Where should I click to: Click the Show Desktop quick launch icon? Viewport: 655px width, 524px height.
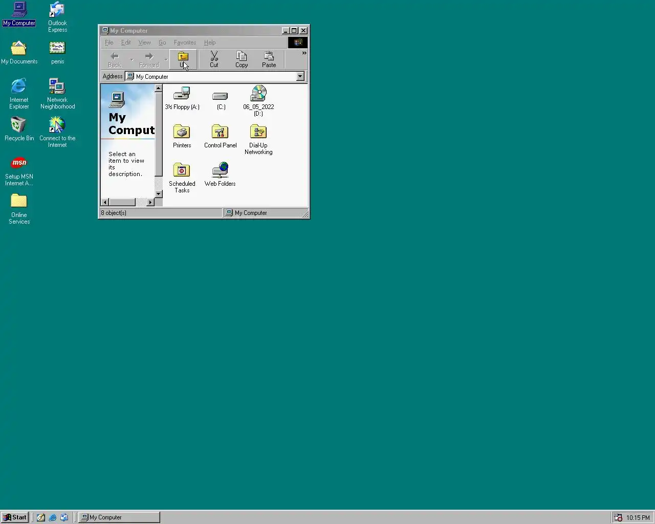(41, 517)
